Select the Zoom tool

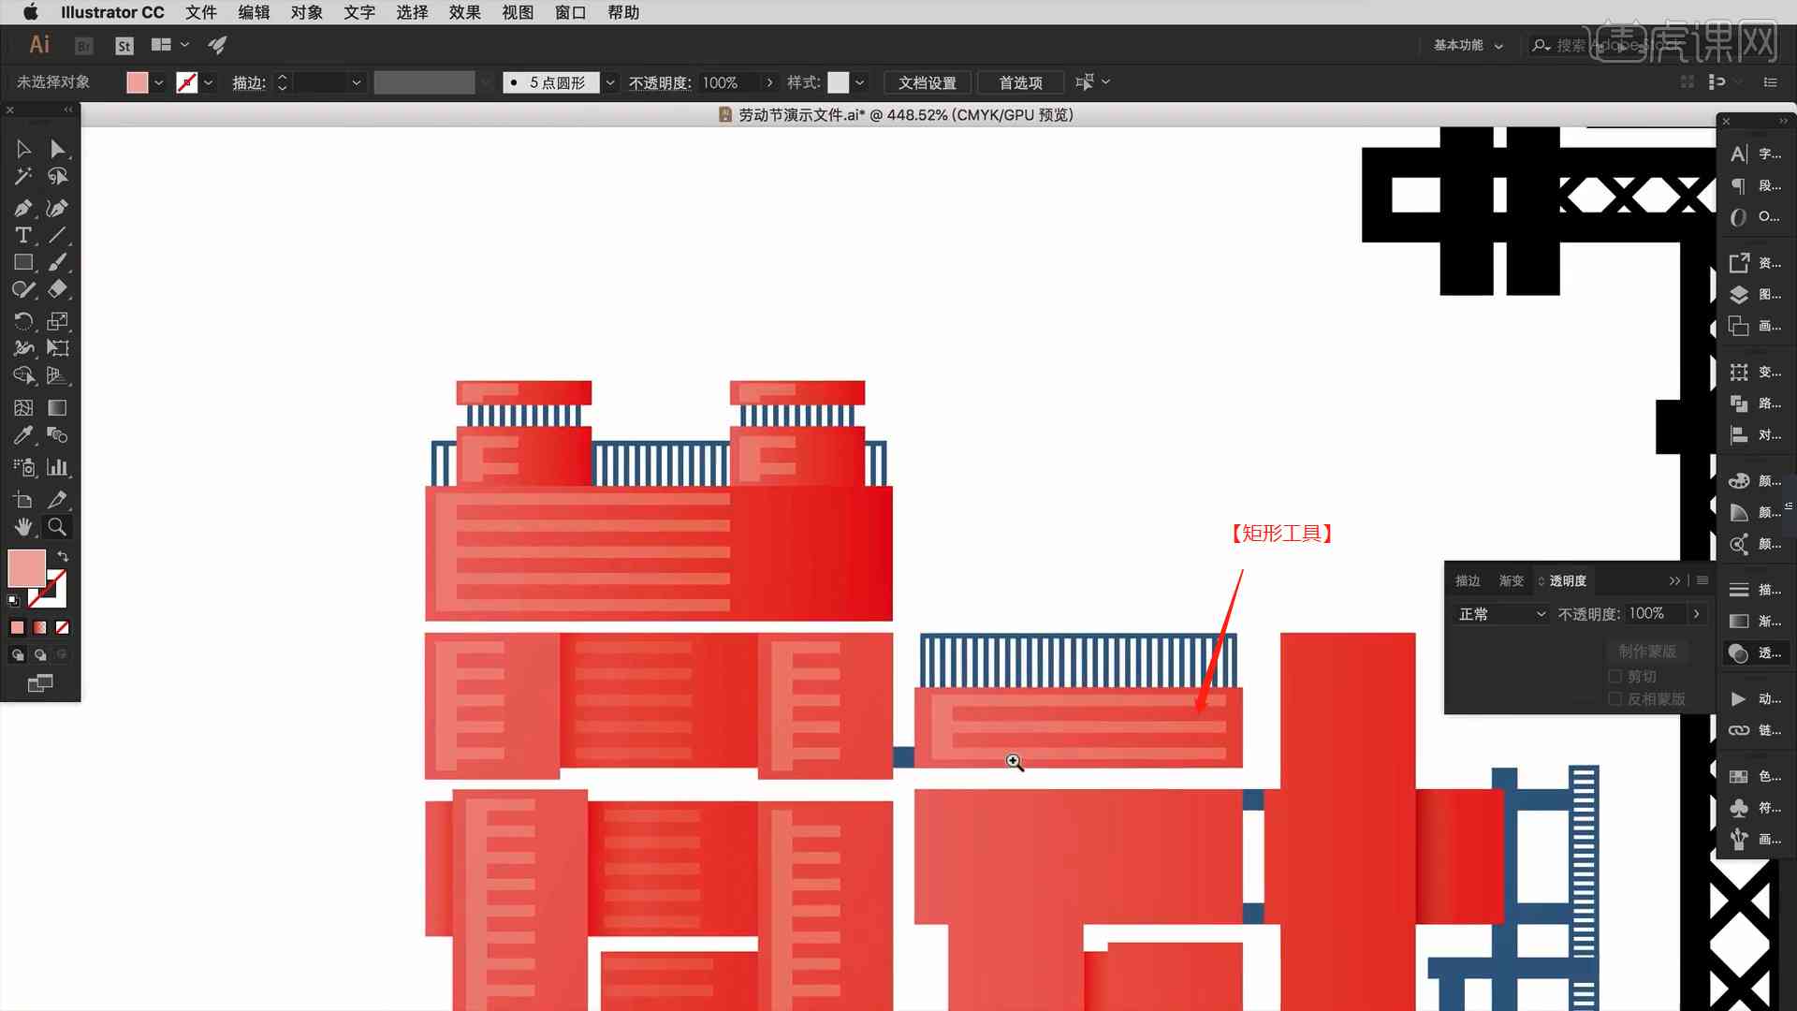click(x=58, y=527)
